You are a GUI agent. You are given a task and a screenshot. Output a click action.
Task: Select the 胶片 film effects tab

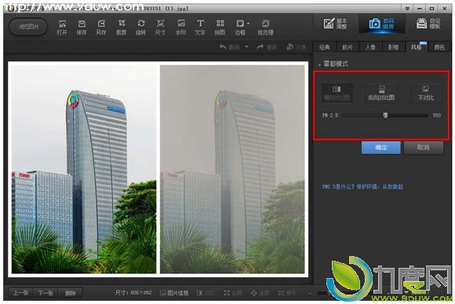click(x=348, y=47)
